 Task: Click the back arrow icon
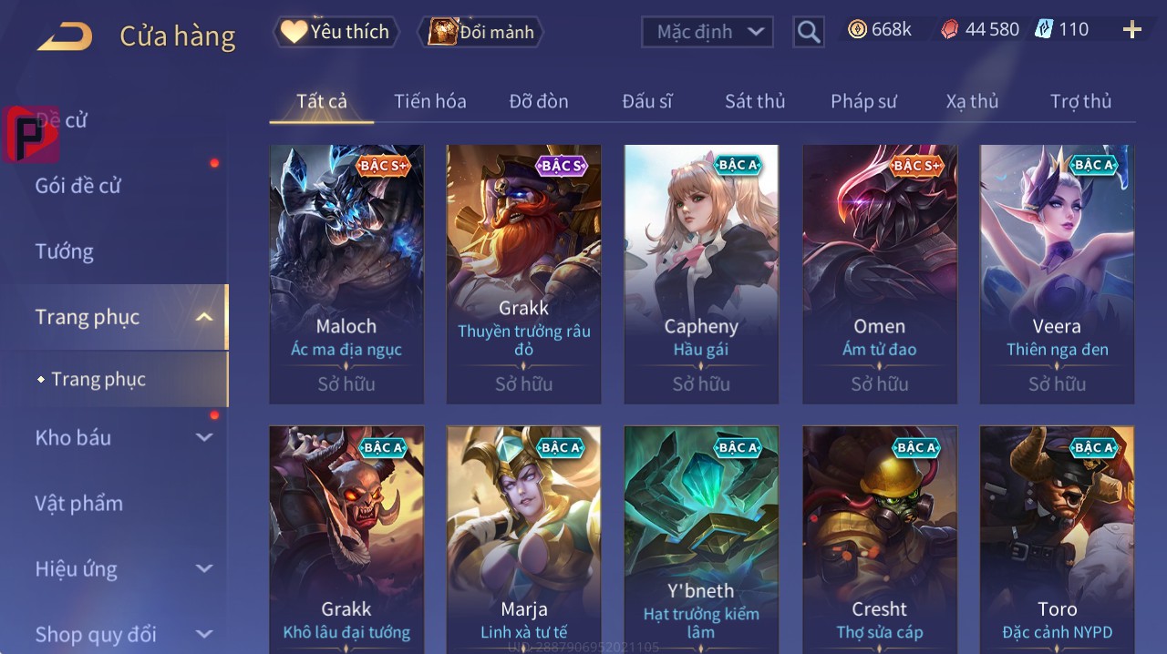(64, 36)
